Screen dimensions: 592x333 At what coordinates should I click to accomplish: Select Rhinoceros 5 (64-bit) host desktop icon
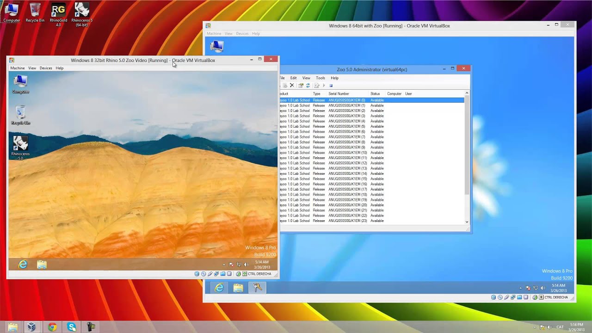(x=82, y=14)
